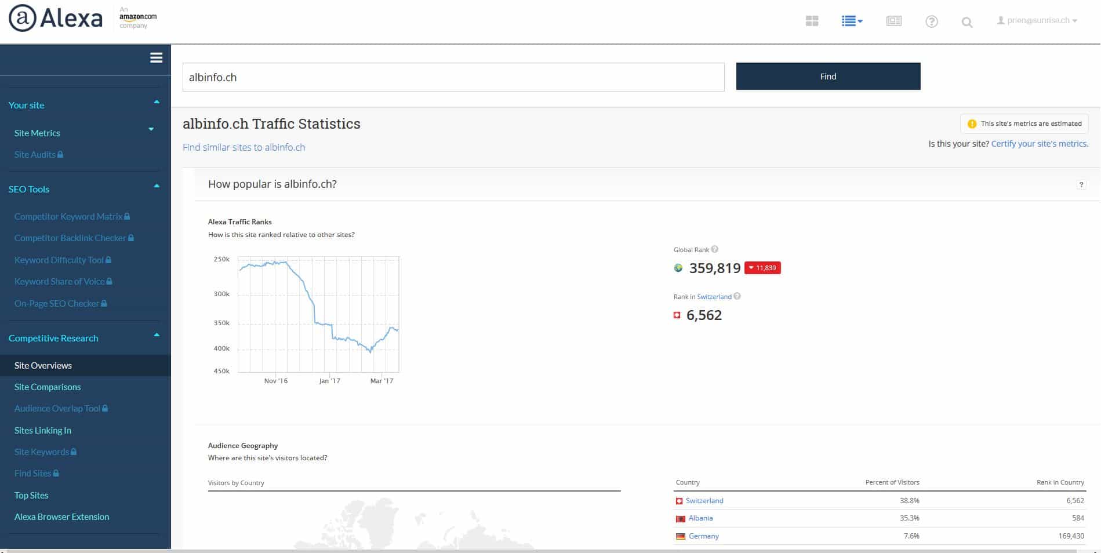
Task: Open the list view dropdown in header
Action: (852, 21)
